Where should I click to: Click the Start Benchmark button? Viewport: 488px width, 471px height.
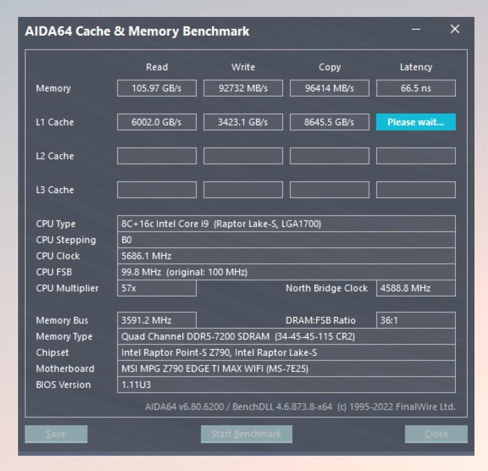coord(246,434)
